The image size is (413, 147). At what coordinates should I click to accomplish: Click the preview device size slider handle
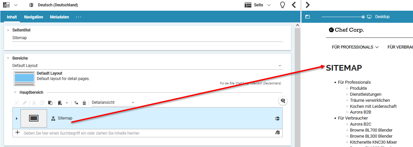tap(363, 17)
